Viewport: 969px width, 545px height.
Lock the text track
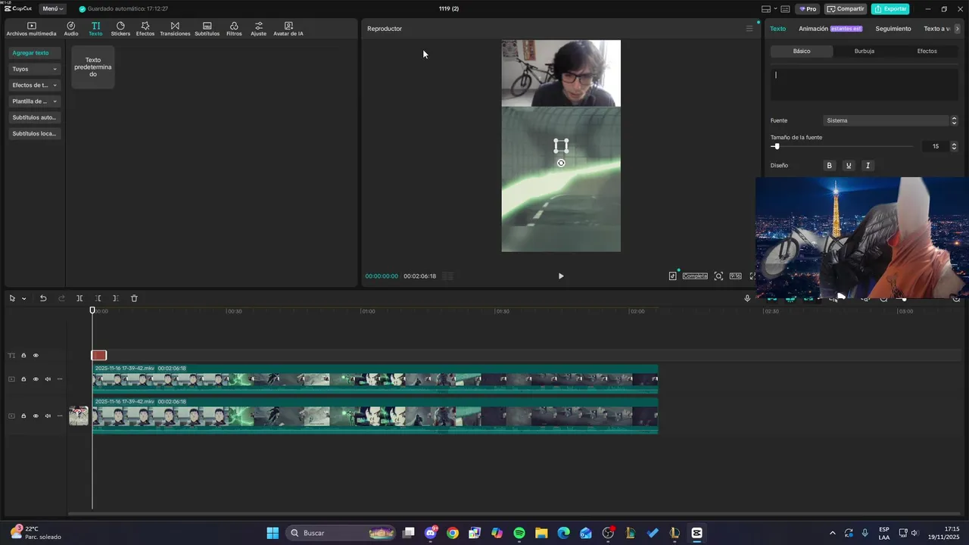23,356
